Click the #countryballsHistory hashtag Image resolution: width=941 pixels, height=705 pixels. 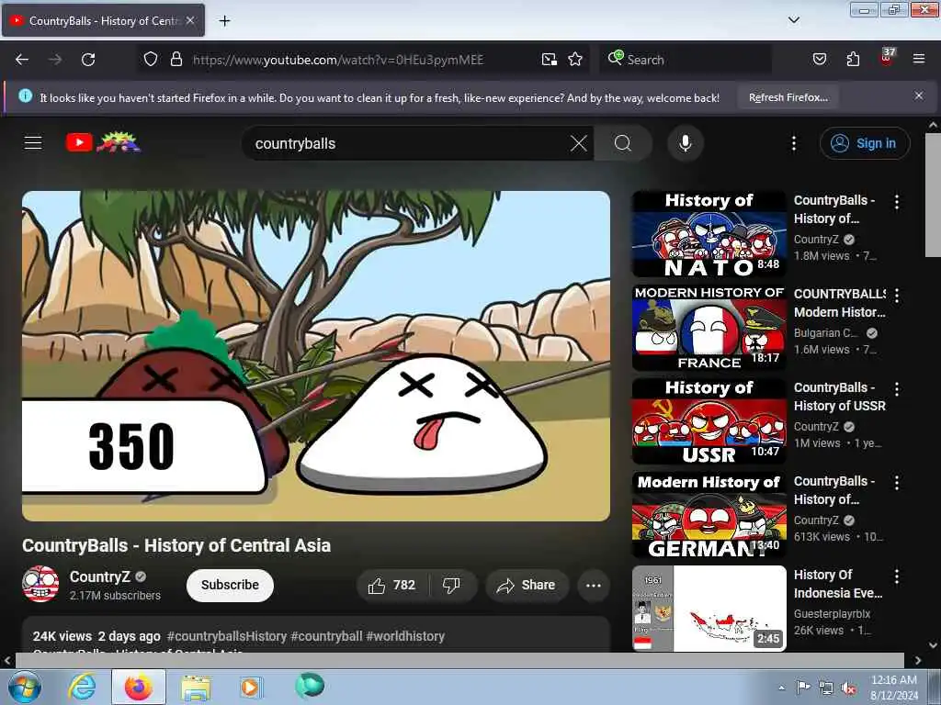[227, 636]
